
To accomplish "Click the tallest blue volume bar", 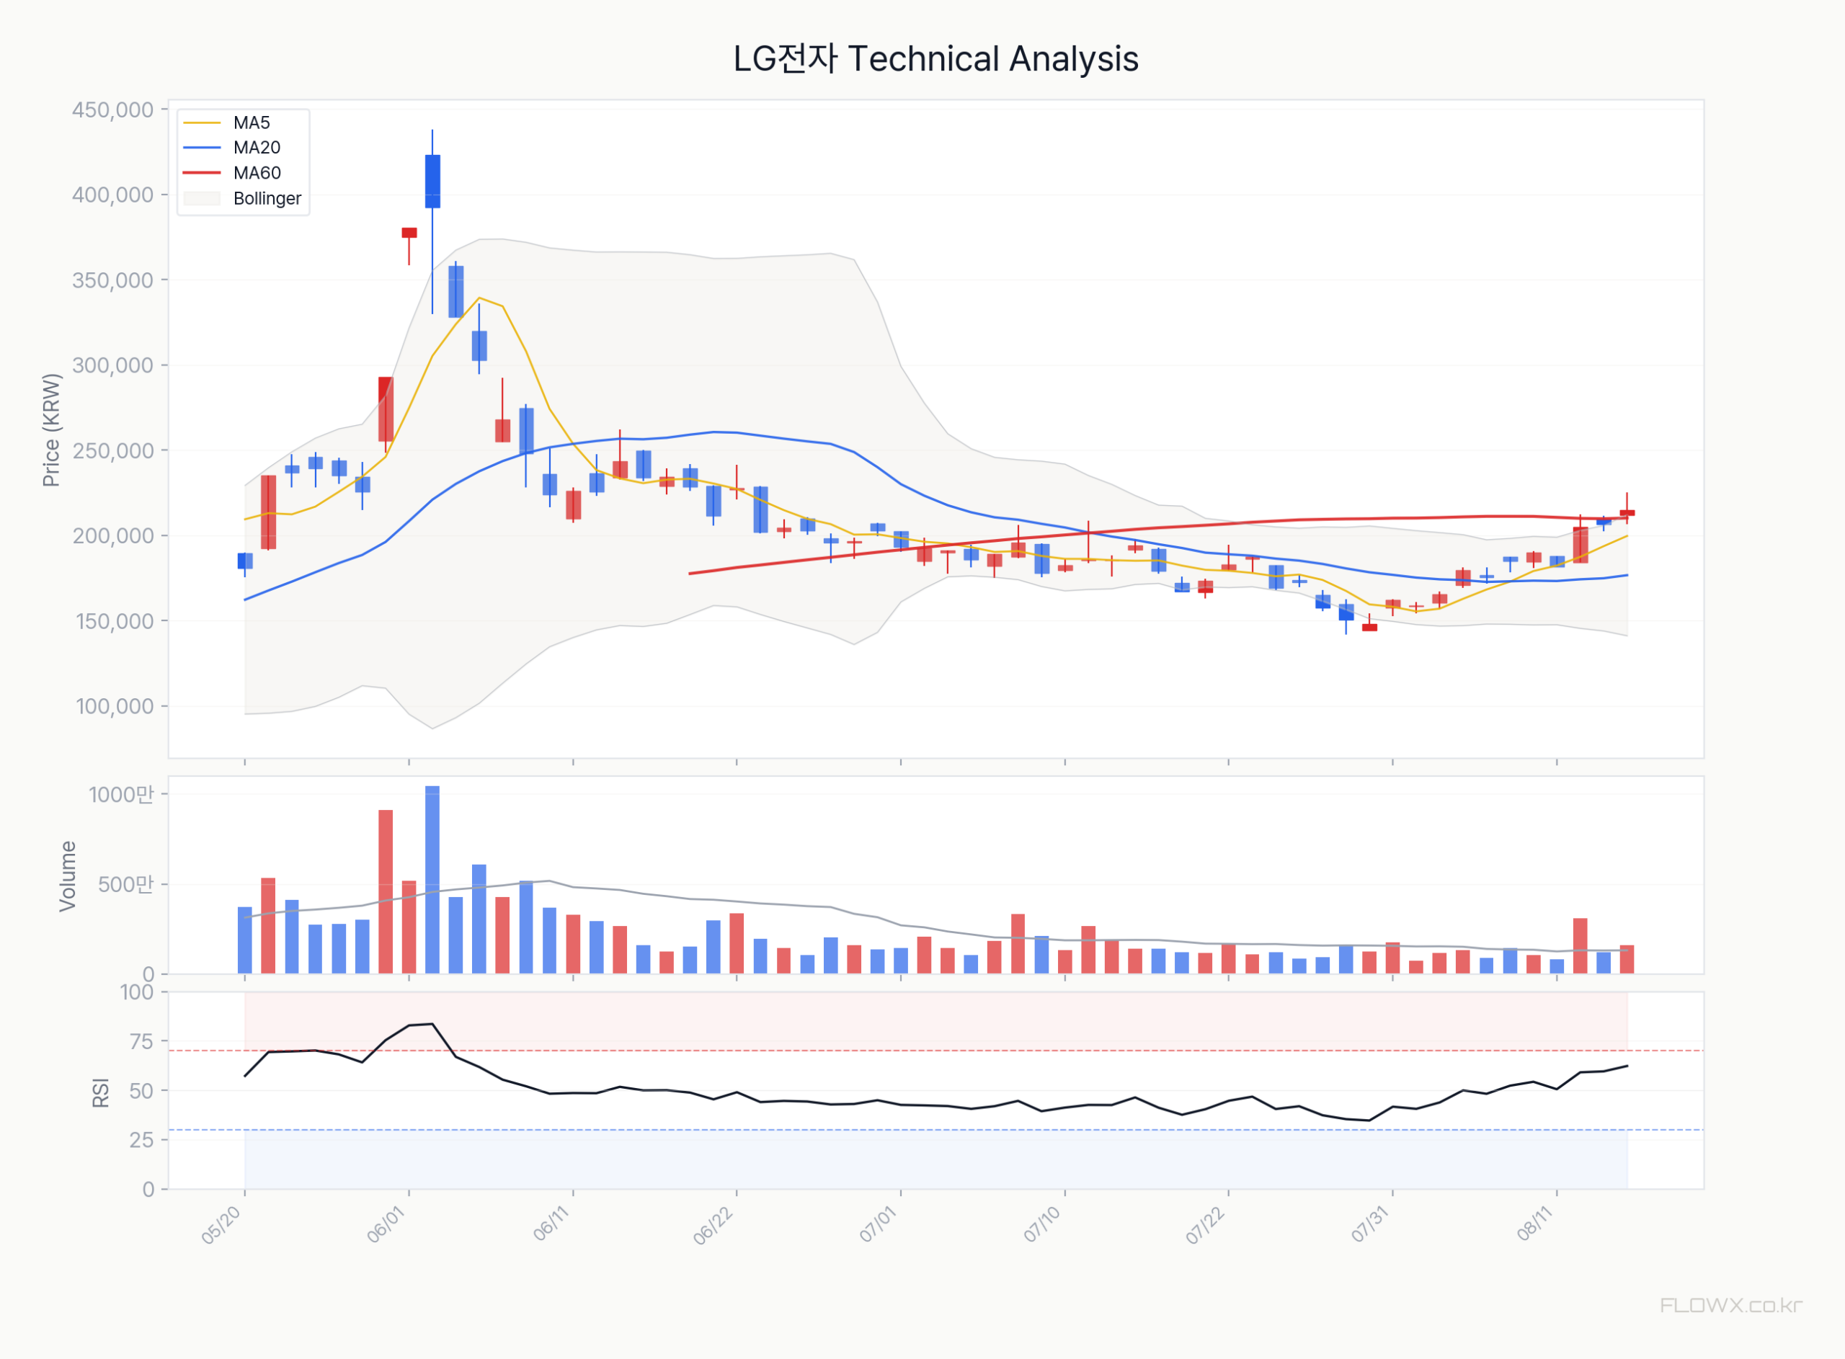I will pyautogui.click(x=432, y=881).
